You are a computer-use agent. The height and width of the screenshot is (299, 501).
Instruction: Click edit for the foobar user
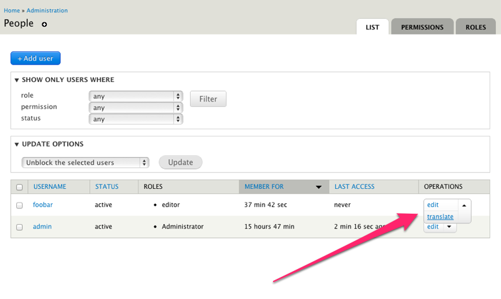(x=433, y=205)
